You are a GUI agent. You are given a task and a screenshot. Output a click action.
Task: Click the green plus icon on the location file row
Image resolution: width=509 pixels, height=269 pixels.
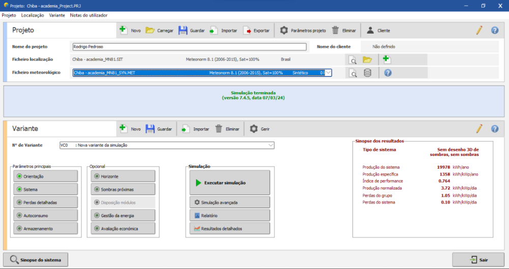pos(386,59)
